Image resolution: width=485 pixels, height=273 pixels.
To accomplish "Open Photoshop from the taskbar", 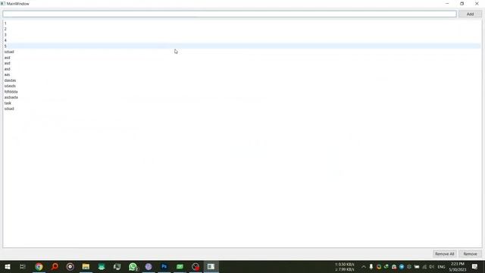I will (x=164, y=266).
